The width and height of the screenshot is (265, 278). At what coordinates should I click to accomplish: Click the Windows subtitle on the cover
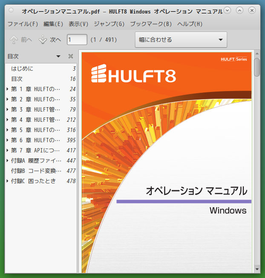[228, 210]
